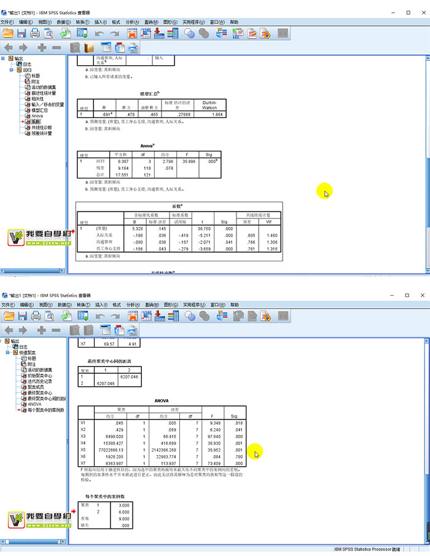
Task: Expand plus icon in the 快速聚类 window outline toolbar
Action: 41,330
